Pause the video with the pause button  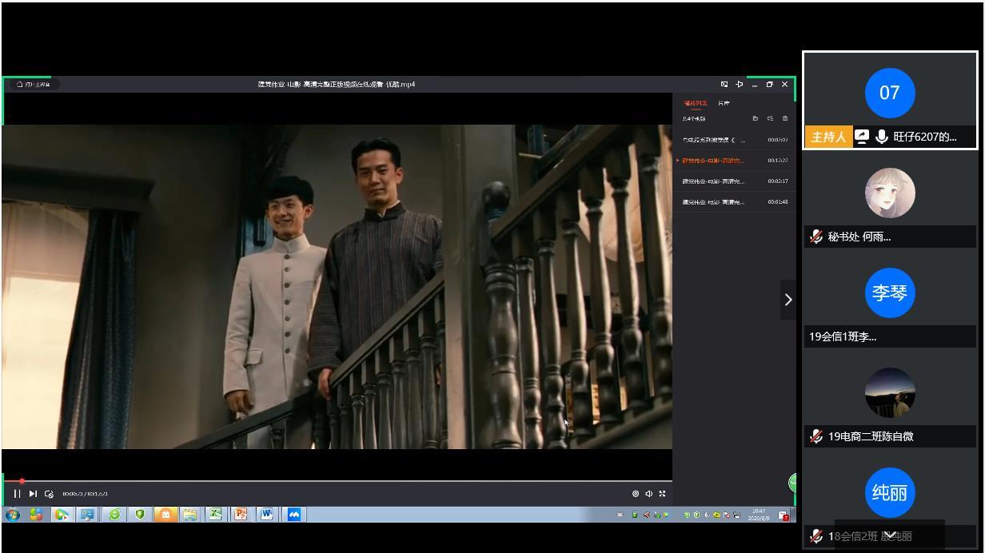point(17,494)
